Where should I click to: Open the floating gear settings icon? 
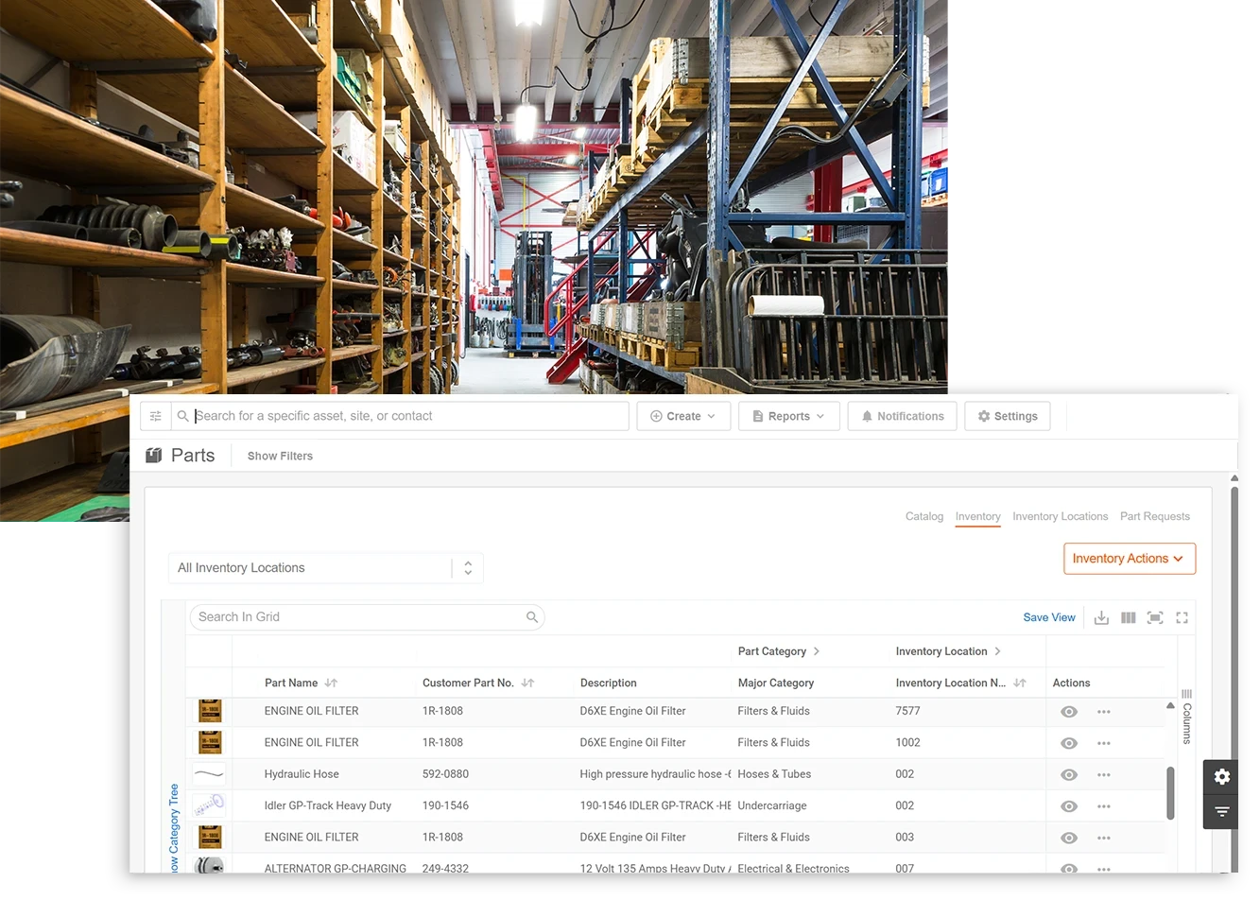pyautogui.click(x=1221, y=776)
